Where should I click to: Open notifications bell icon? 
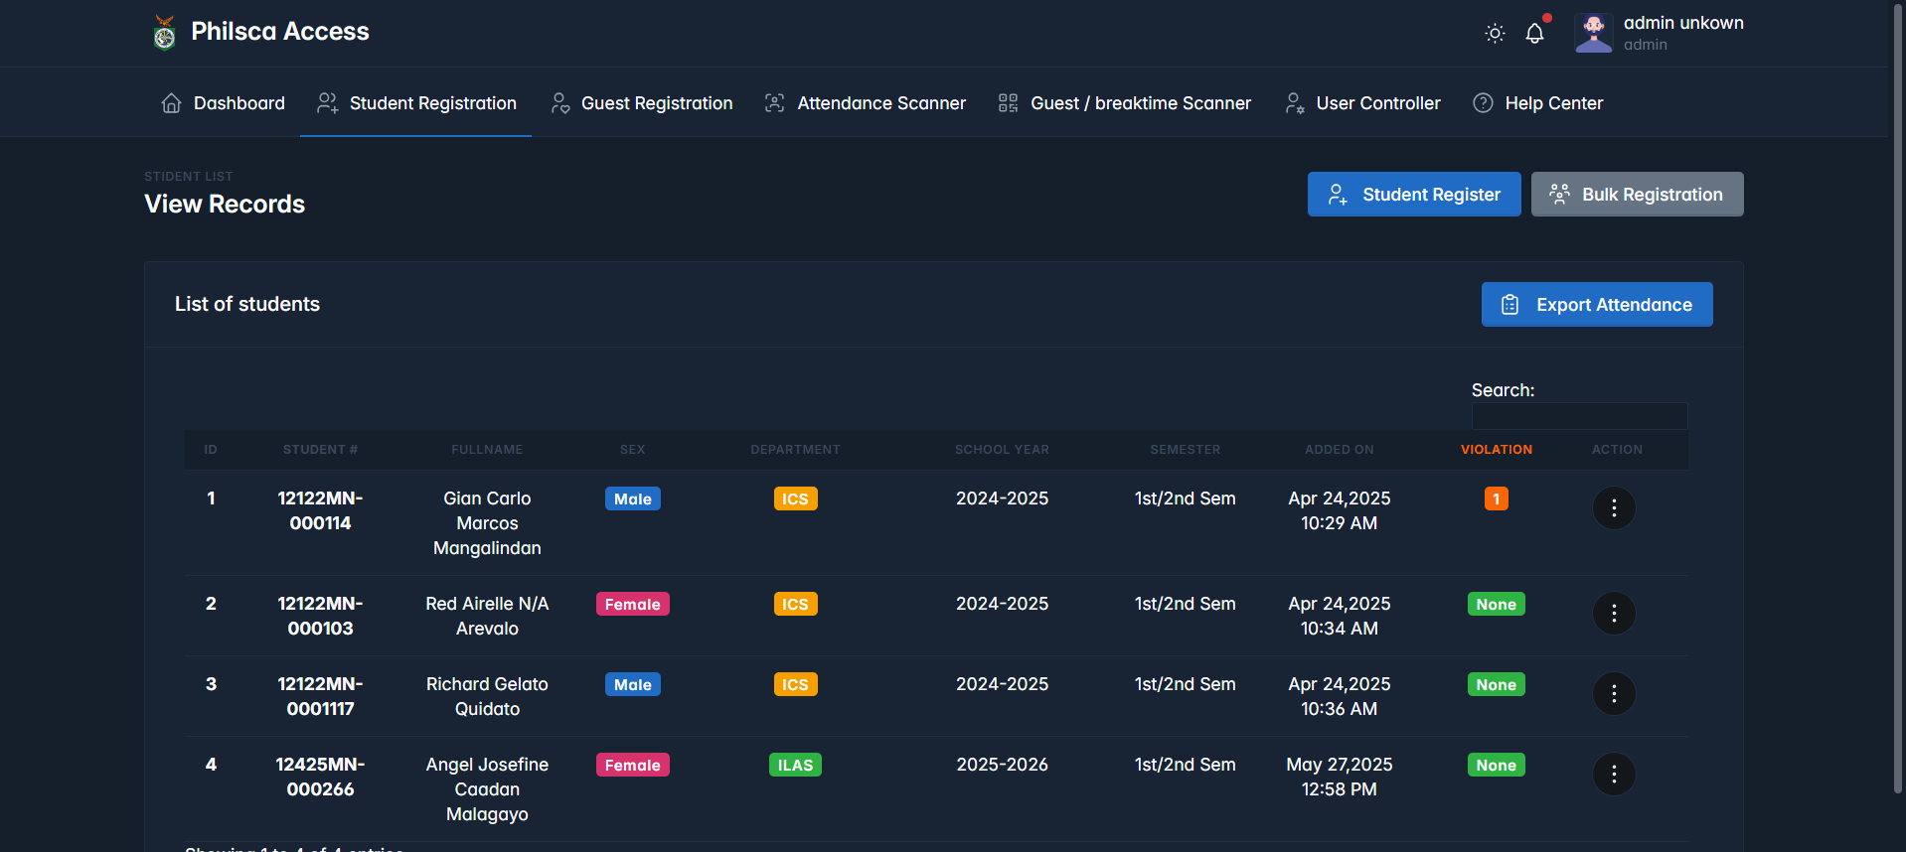tap(1535, 34)
